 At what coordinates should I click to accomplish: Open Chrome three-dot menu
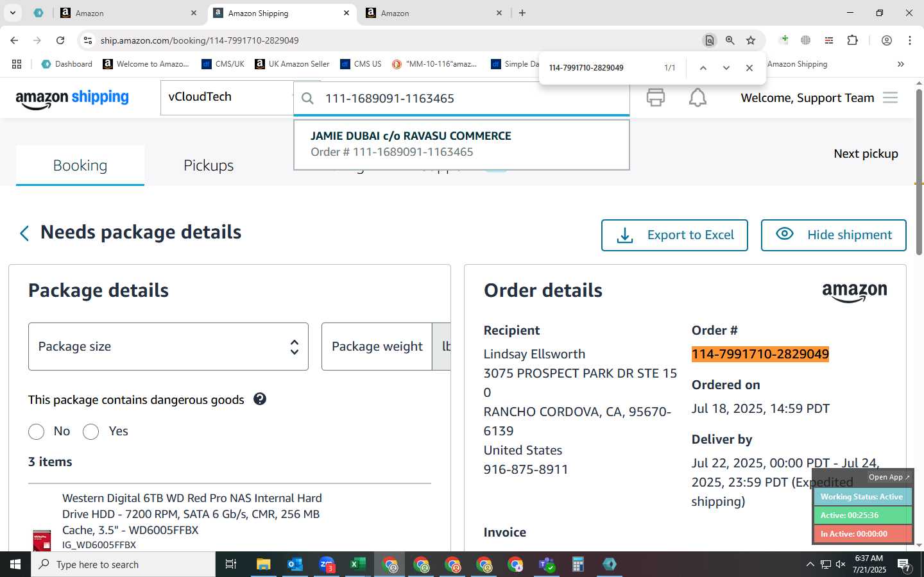point(910,40)
